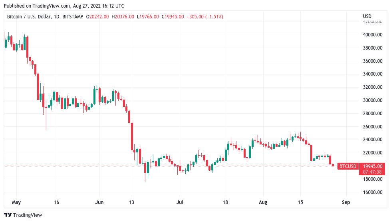Click the 1D interval label
Image resolution: width=391 pixels, height=222 pixels.
(x=57, y=17)
